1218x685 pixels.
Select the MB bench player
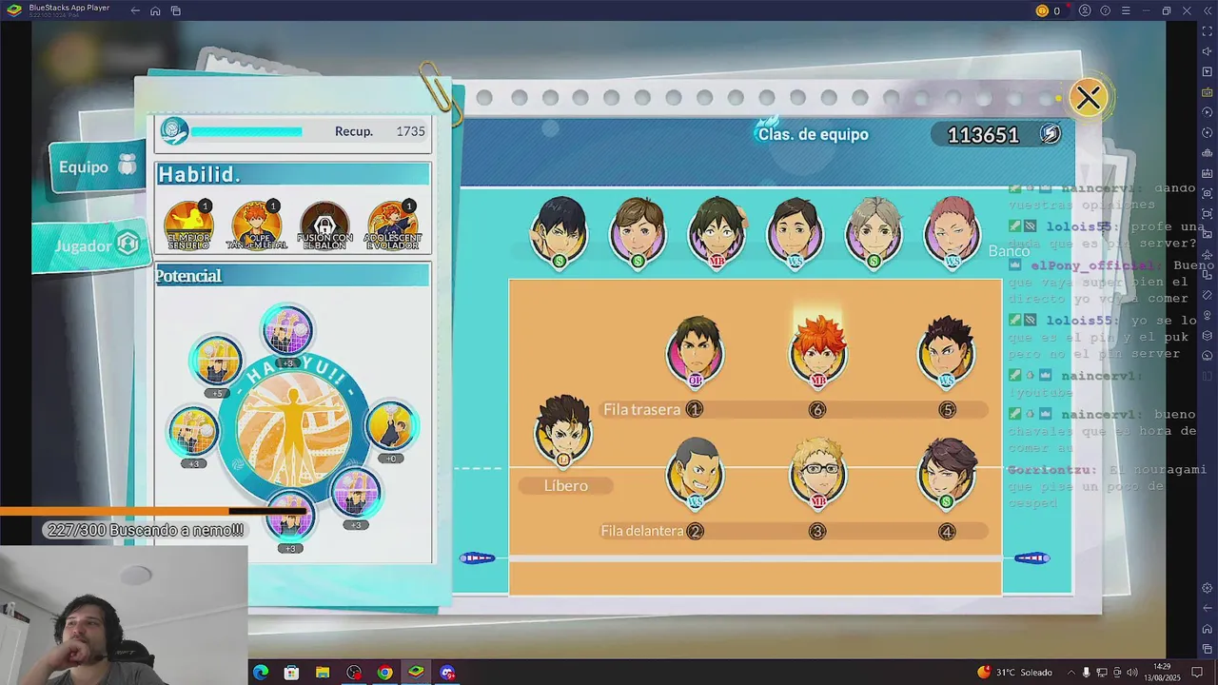[717, 232]
